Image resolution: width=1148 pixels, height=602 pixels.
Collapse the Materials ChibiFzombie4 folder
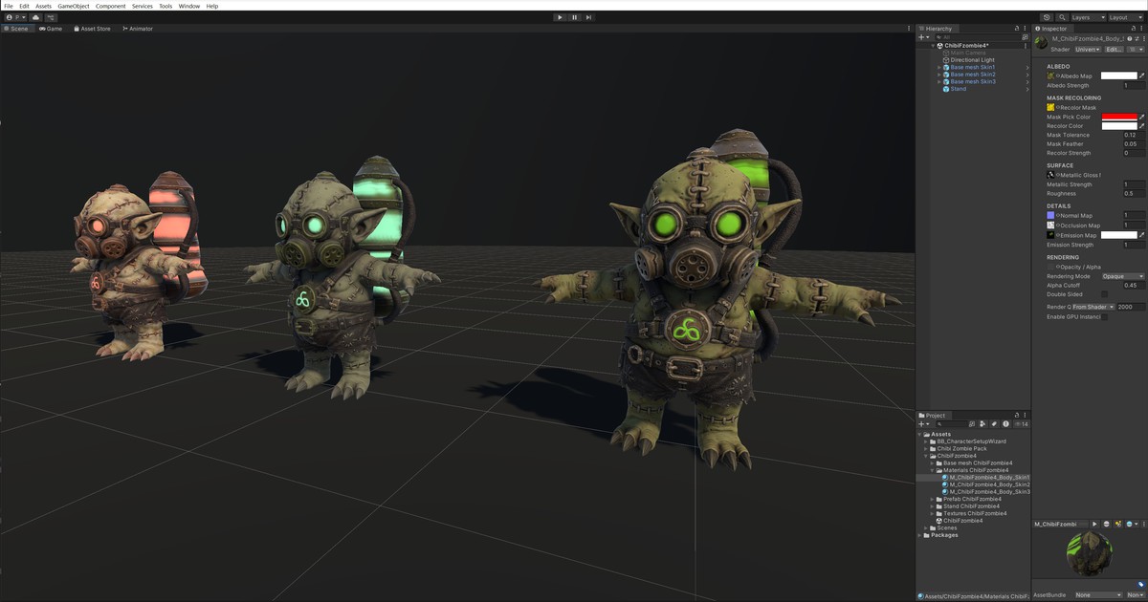[x=934, y=470]
